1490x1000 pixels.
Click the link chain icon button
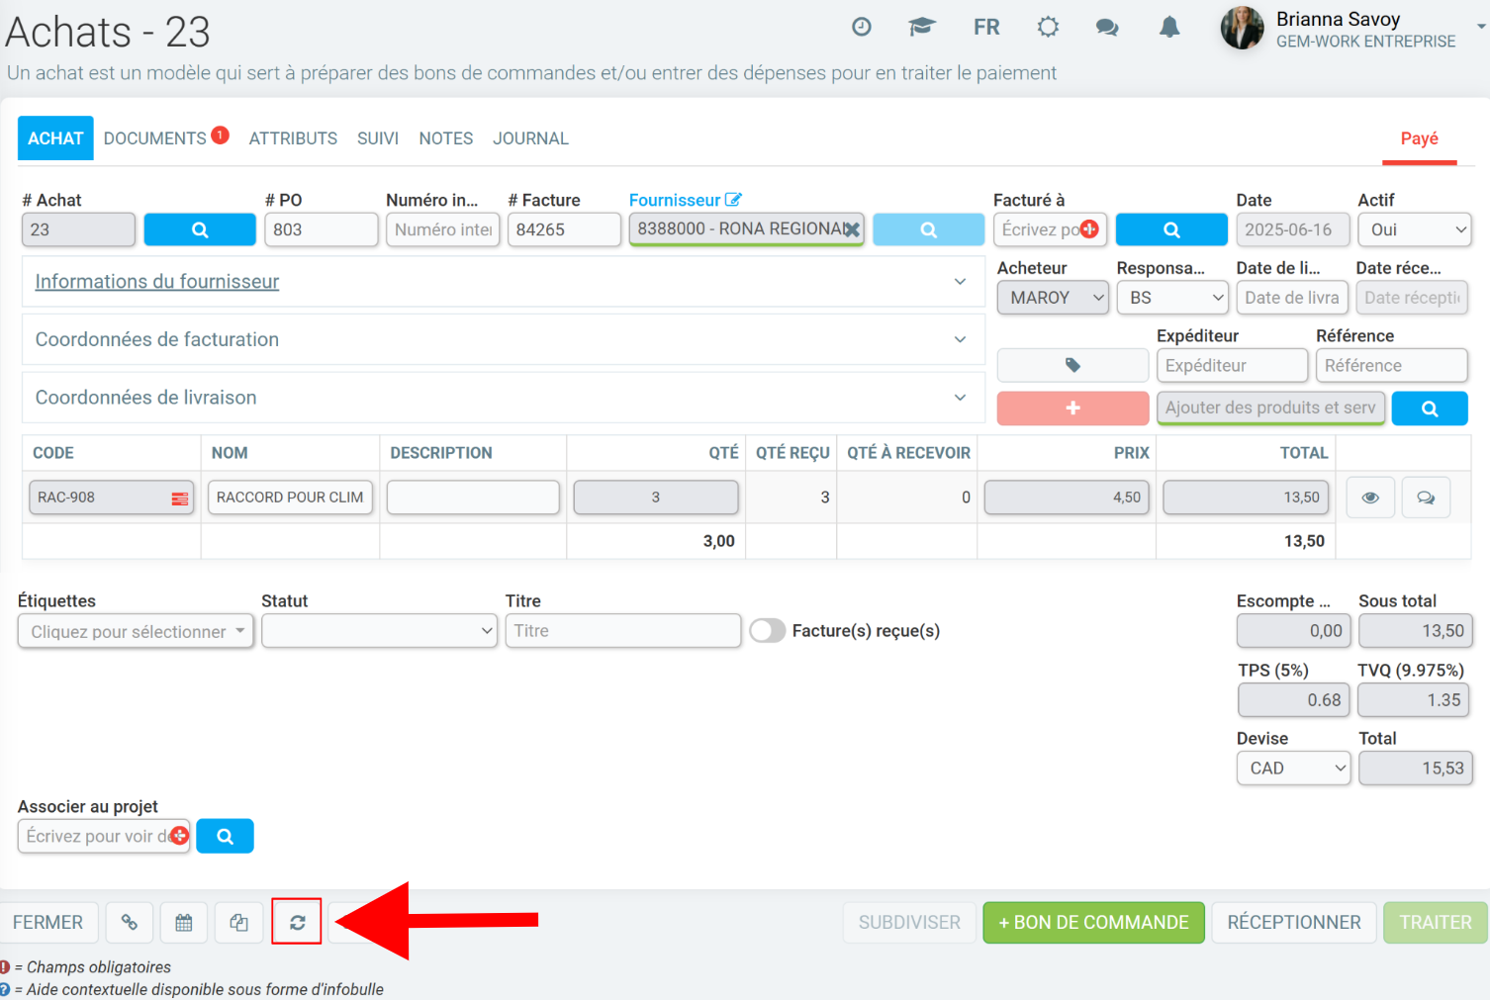pyautogui.click(x=130, y=922)
